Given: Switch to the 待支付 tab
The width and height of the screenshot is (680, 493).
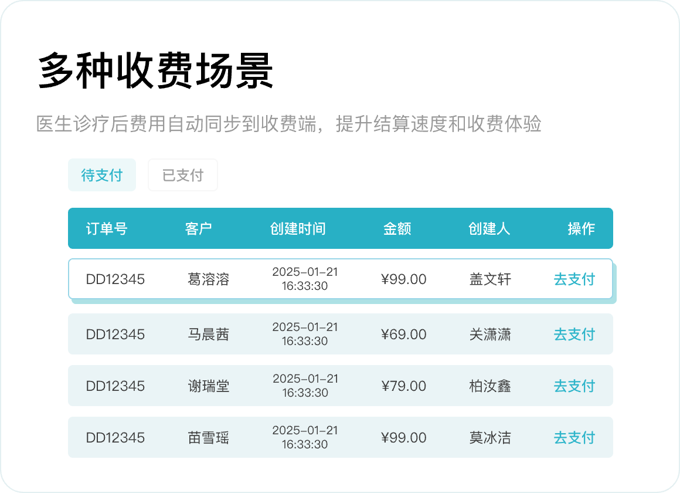Looking at the screenshot, I should [102, 175].
